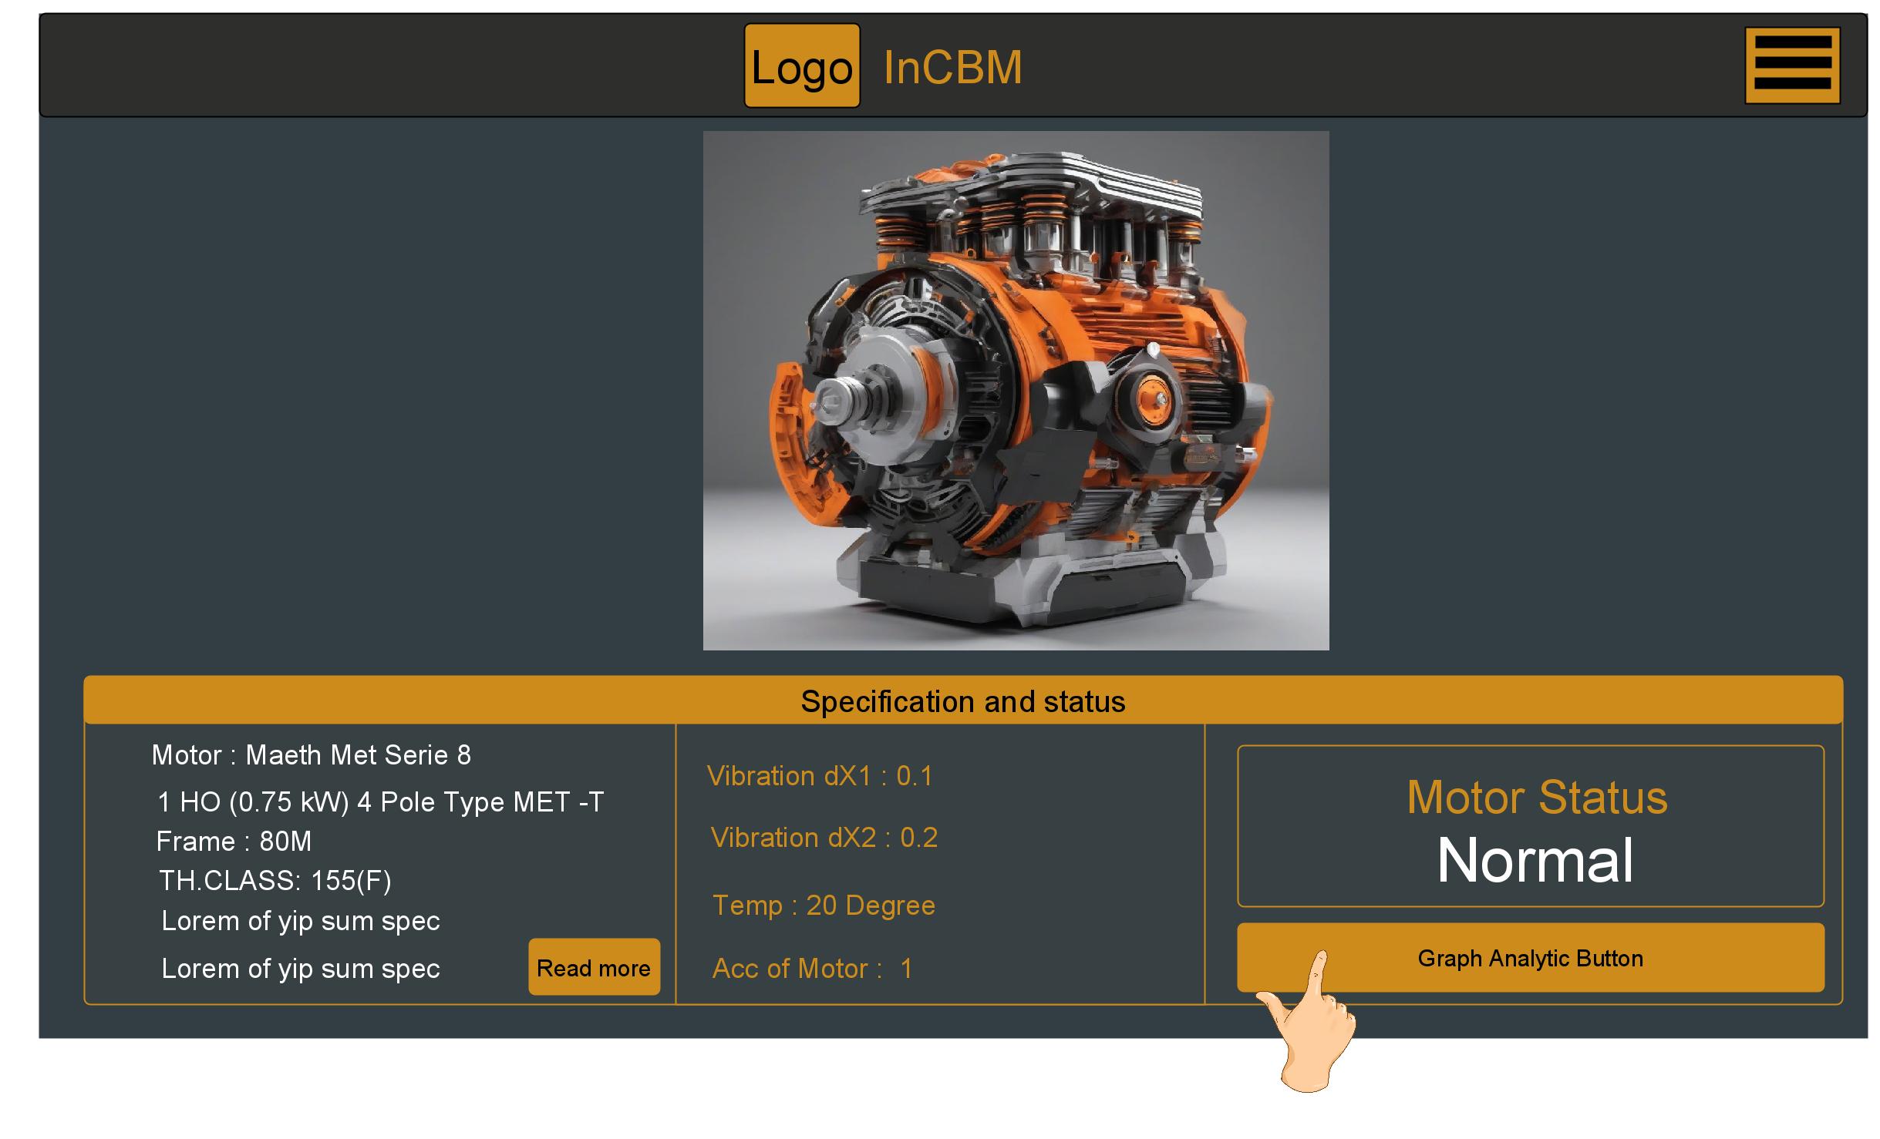
Task: Select the second Lorem of yip sum spec
Action: click(300, 969)
